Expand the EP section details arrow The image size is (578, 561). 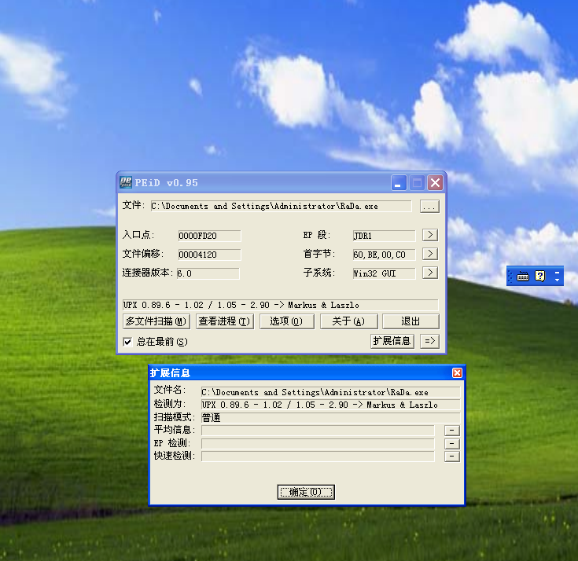430,235
